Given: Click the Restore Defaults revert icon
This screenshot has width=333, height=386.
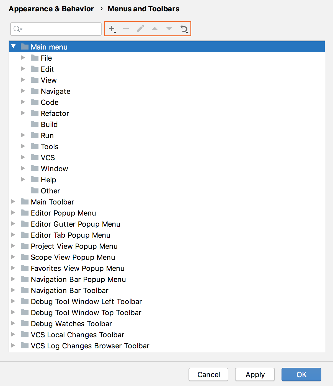Looking at the screenshot, I should coord(184,29).
